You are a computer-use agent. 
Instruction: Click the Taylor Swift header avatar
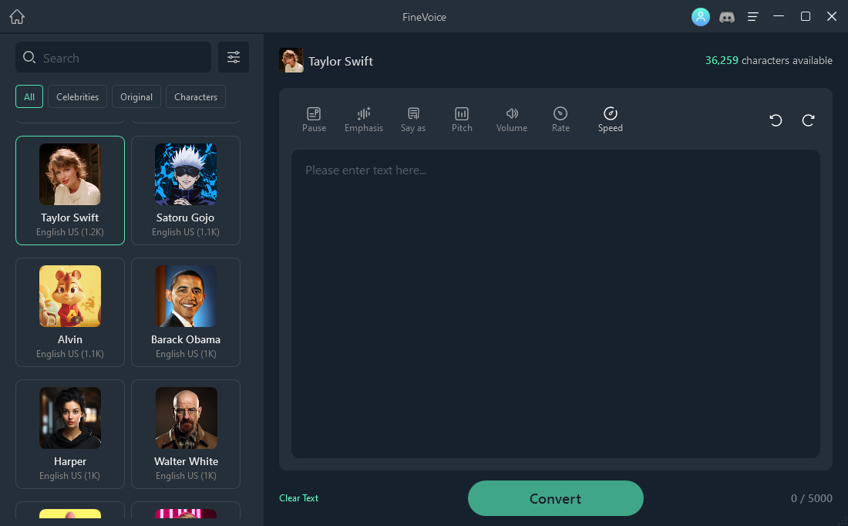(x=291, y=60)
